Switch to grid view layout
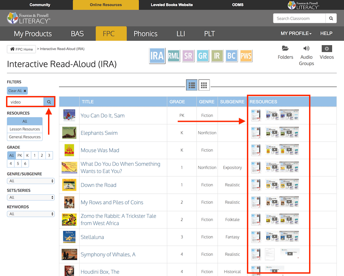The image size is (344, 276). point(204,85)
